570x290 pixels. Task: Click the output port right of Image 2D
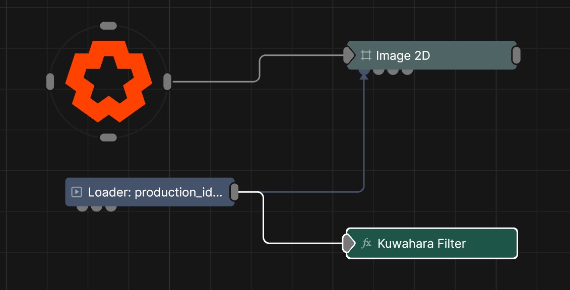[x=515, y=56]
